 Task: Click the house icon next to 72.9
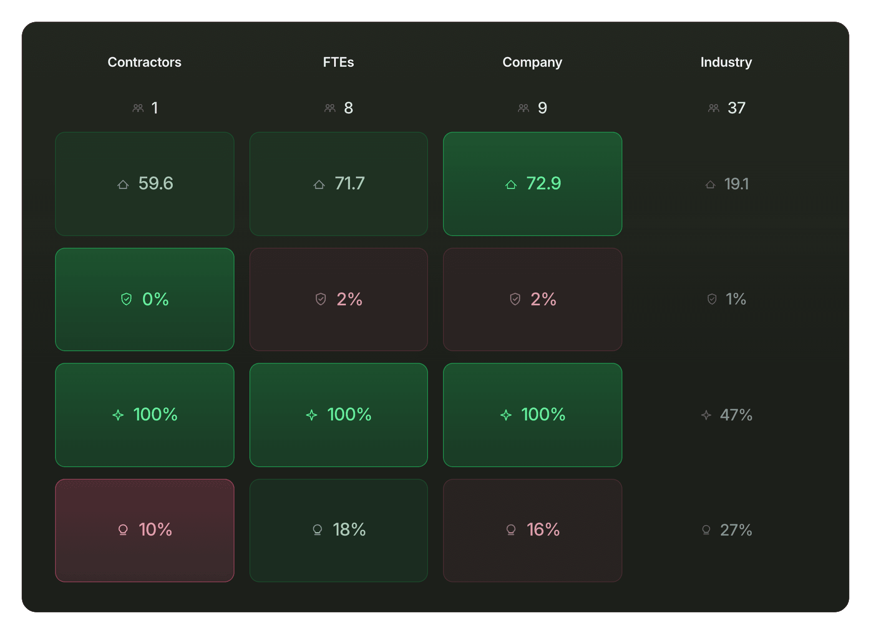click(511, 184)
